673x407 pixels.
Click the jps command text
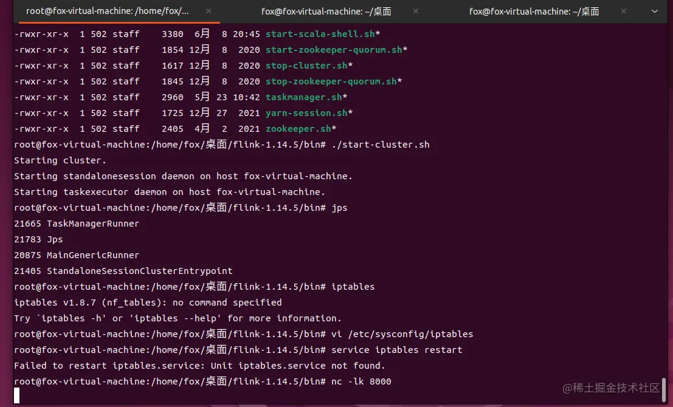click(339, 208)
